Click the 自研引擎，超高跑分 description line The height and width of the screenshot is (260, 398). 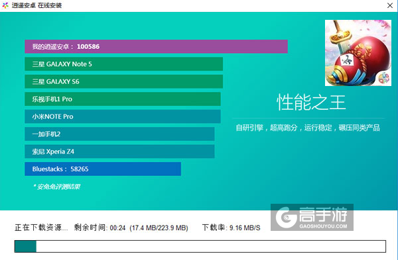point(308,128)
